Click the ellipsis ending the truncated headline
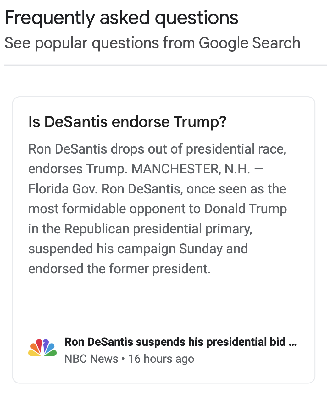Screen dimensions: 327x397 292,342
